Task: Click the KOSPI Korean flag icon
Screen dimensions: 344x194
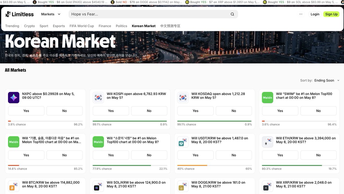Action: pos(98,98)
